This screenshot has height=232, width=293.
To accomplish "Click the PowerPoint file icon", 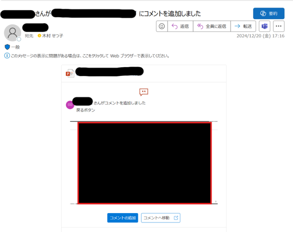I will (70, 73).
